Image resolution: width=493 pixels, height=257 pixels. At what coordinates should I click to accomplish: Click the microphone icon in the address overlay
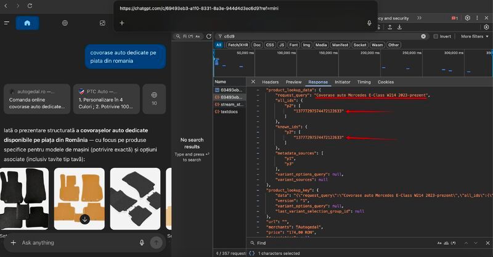[x=369, y=23]
